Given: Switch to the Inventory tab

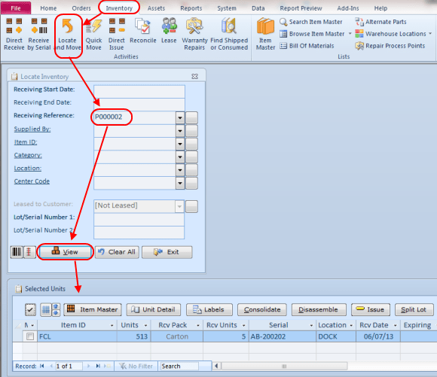Looking at the screenshot, I should pyautogui.click(x=119, y=8).
